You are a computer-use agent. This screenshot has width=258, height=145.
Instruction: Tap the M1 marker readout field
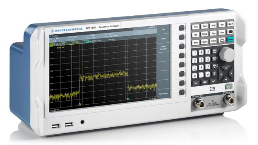click(67, 43)
